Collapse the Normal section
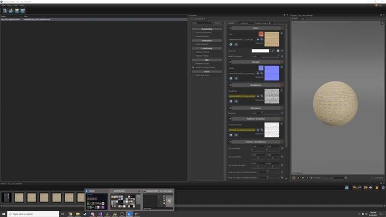 [x=230, y=62]
